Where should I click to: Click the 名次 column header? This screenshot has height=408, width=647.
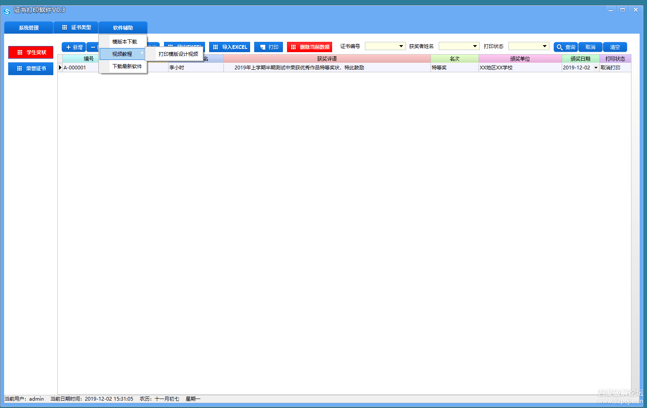tap(455, 59)
